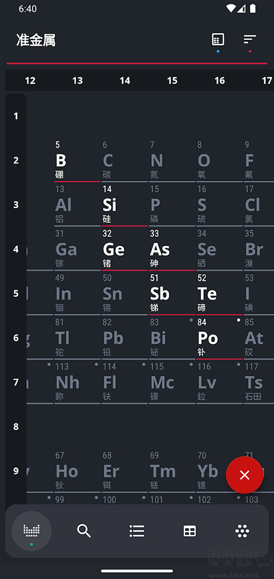This screenshot has height=579, width=274.
Task: Tap the Nihonium (Nh) element cell
Action: click(77, 382)
